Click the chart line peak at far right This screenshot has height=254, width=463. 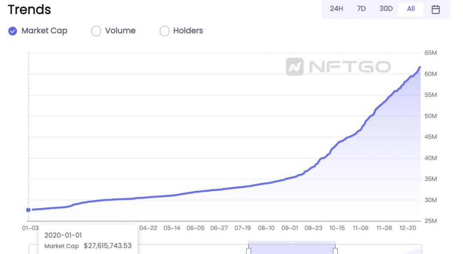(x=420, y=67)
